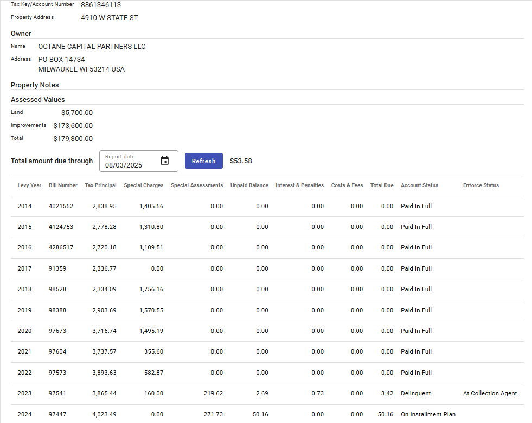Click owner name OCTANE CAPITAL PARTNERS LLC
The height and width of the screenshot is (423, 532).
[92, 47]
